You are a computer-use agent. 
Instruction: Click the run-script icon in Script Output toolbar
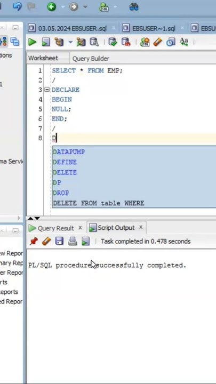[x=85, y=242]
